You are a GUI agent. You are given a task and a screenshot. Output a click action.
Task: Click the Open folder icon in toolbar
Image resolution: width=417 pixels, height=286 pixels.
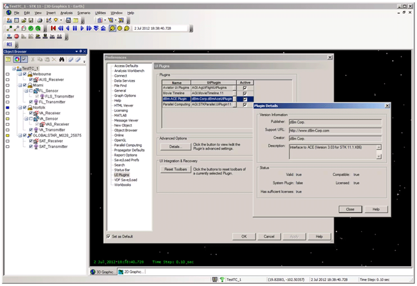pyautogui.click(x=24, y=20)
